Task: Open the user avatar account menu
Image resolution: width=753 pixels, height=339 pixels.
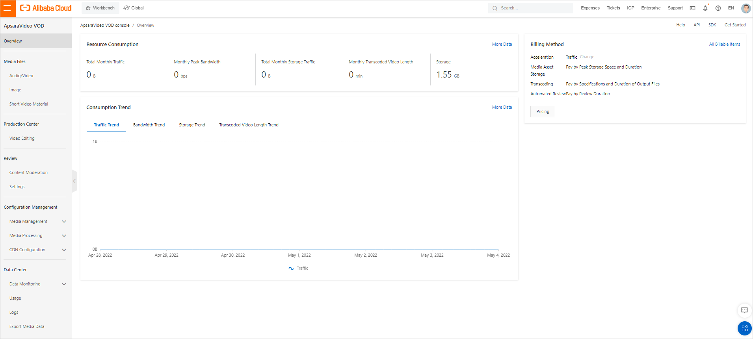Action: (x=746, y=8)
